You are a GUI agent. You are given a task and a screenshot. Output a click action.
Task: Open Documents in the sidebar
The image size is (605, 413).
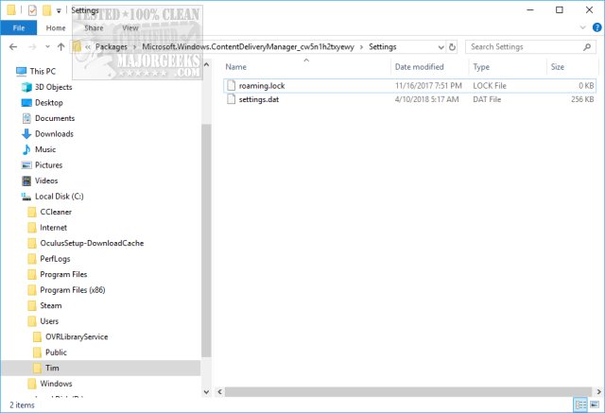(x=55, y=118)
